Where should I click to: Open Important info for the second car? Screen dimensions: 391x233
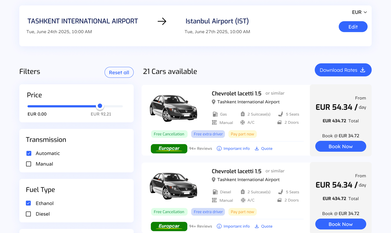click(233, 226)
